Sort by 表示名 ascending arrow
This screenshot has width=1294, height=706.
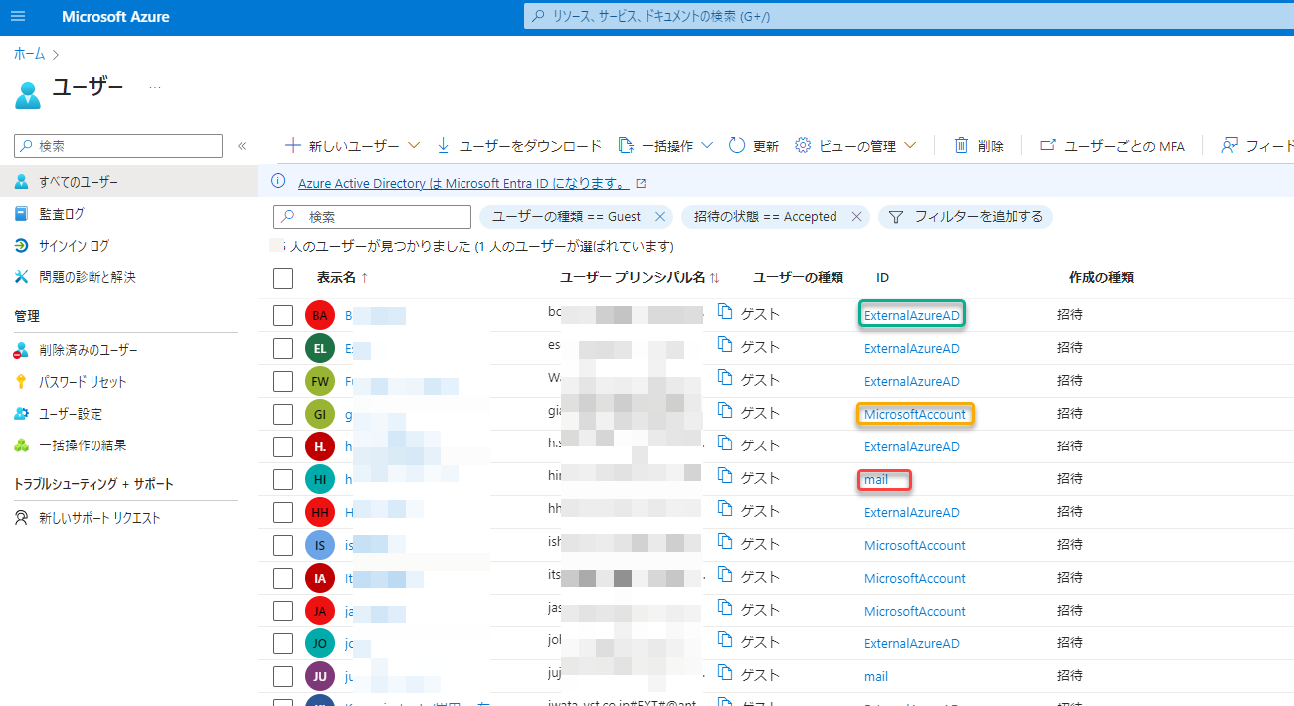point(364,277)
